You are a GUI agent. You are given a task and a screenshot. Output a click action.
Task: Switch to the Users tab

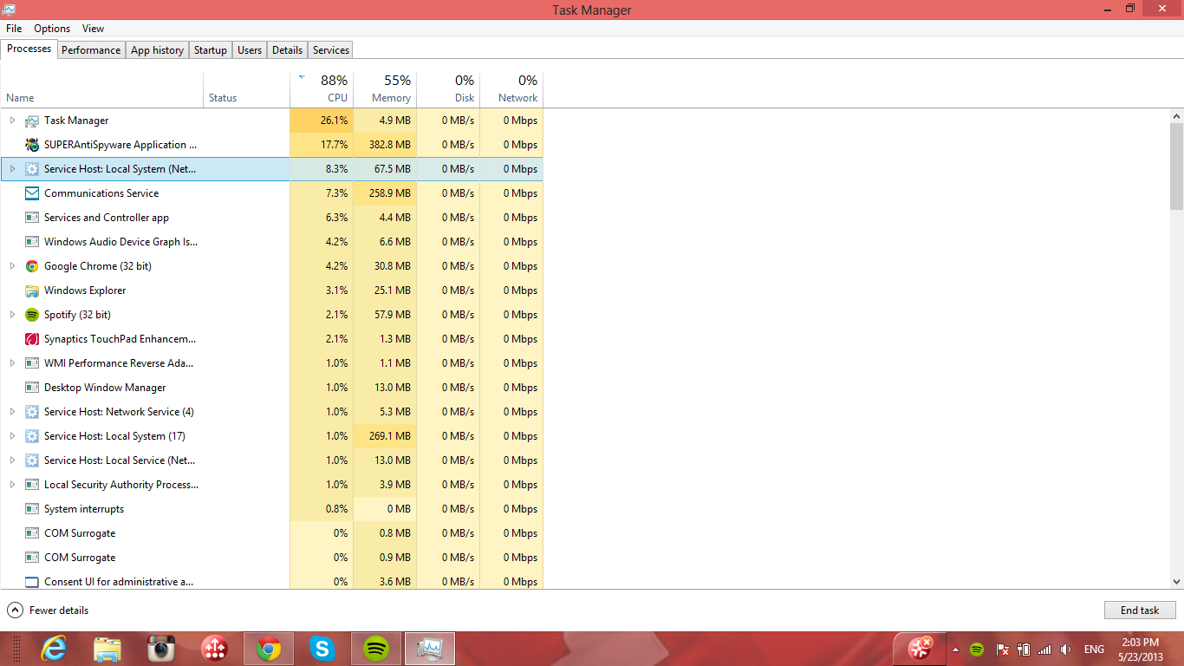click(x=250, y=50)
